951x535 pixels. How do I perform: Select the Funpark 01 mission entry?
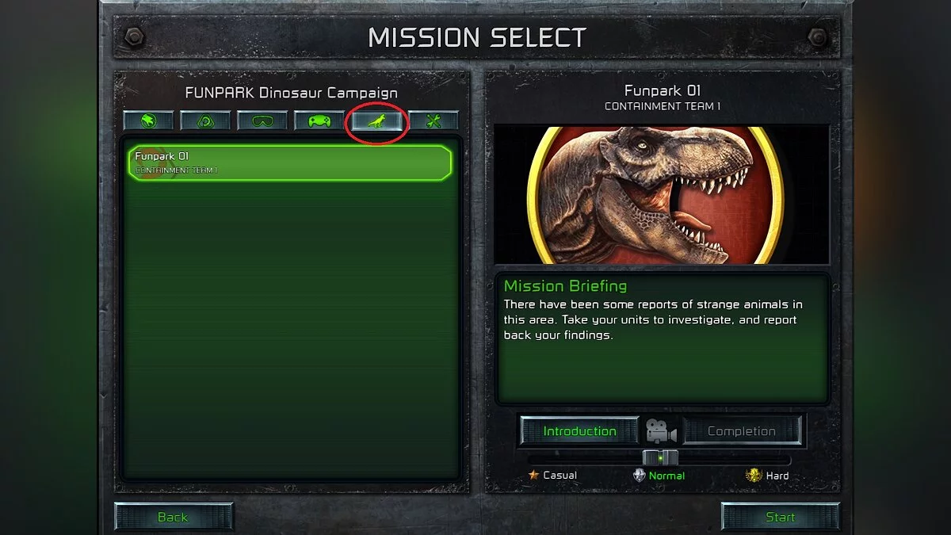coord(290,162)
